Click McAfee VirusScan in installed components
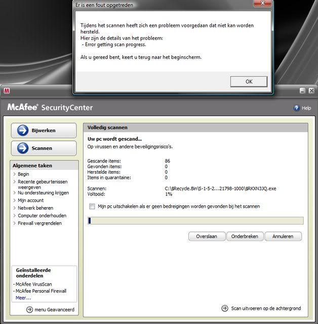 click(34, 284)
